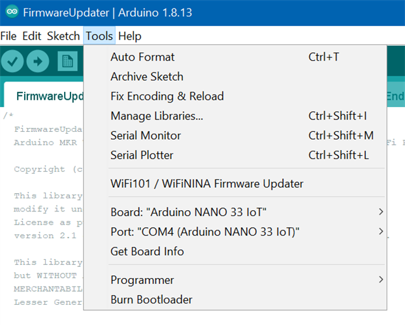Click the Arduino logo in title bar

tap(11, 13)
